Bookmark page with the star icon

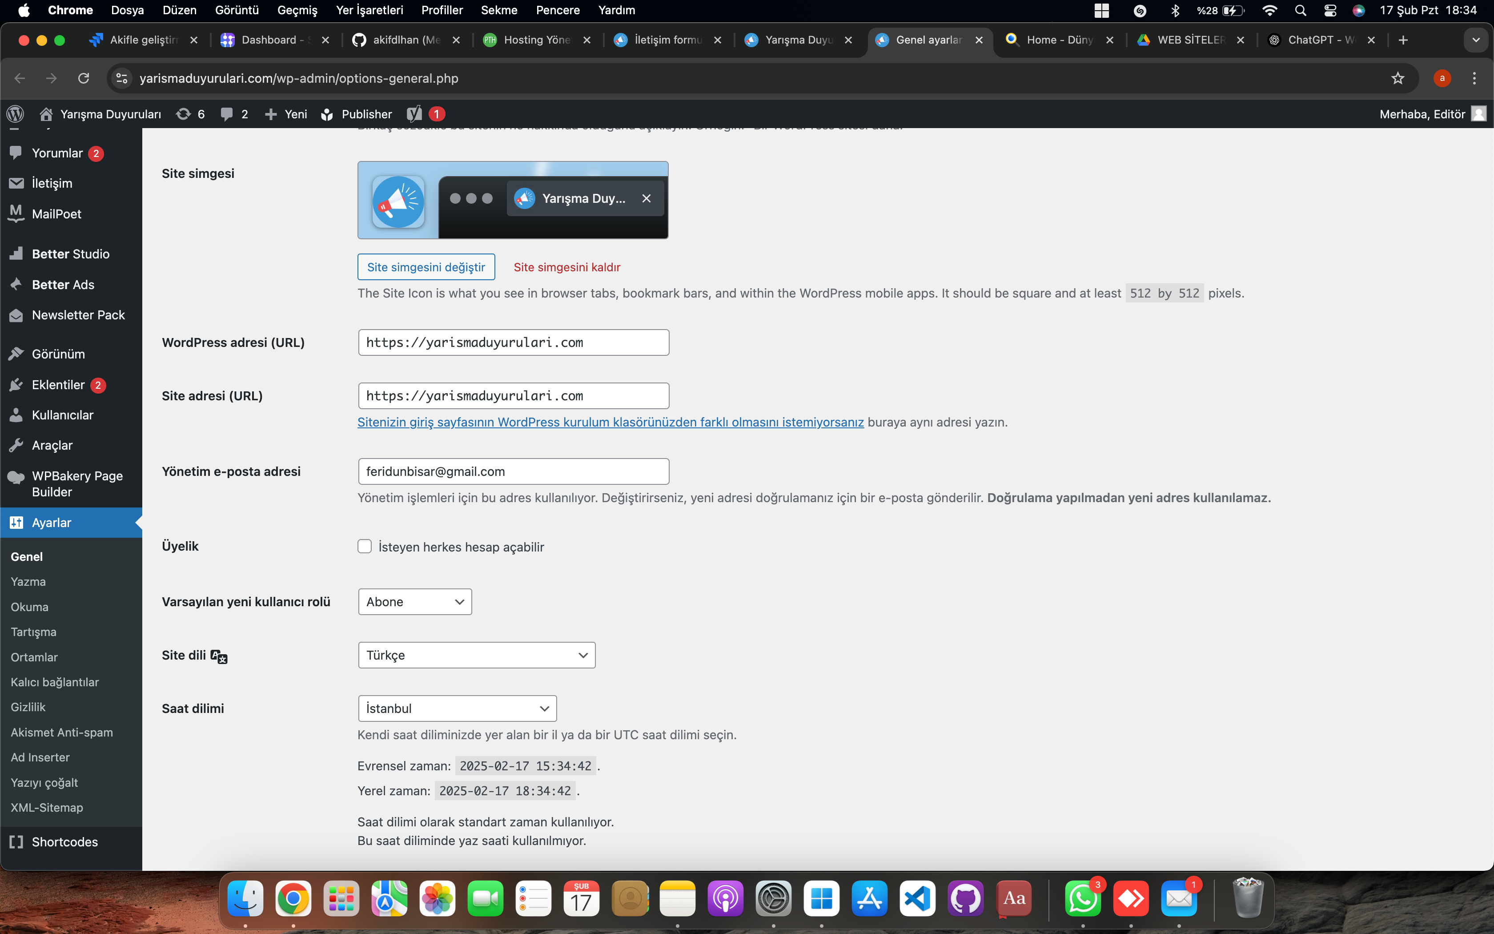point(1398,78)
